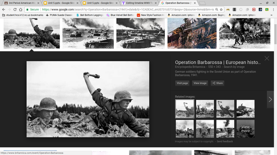Go back to the previous page
The image size is (277, 155).
[x=3, y=9]
